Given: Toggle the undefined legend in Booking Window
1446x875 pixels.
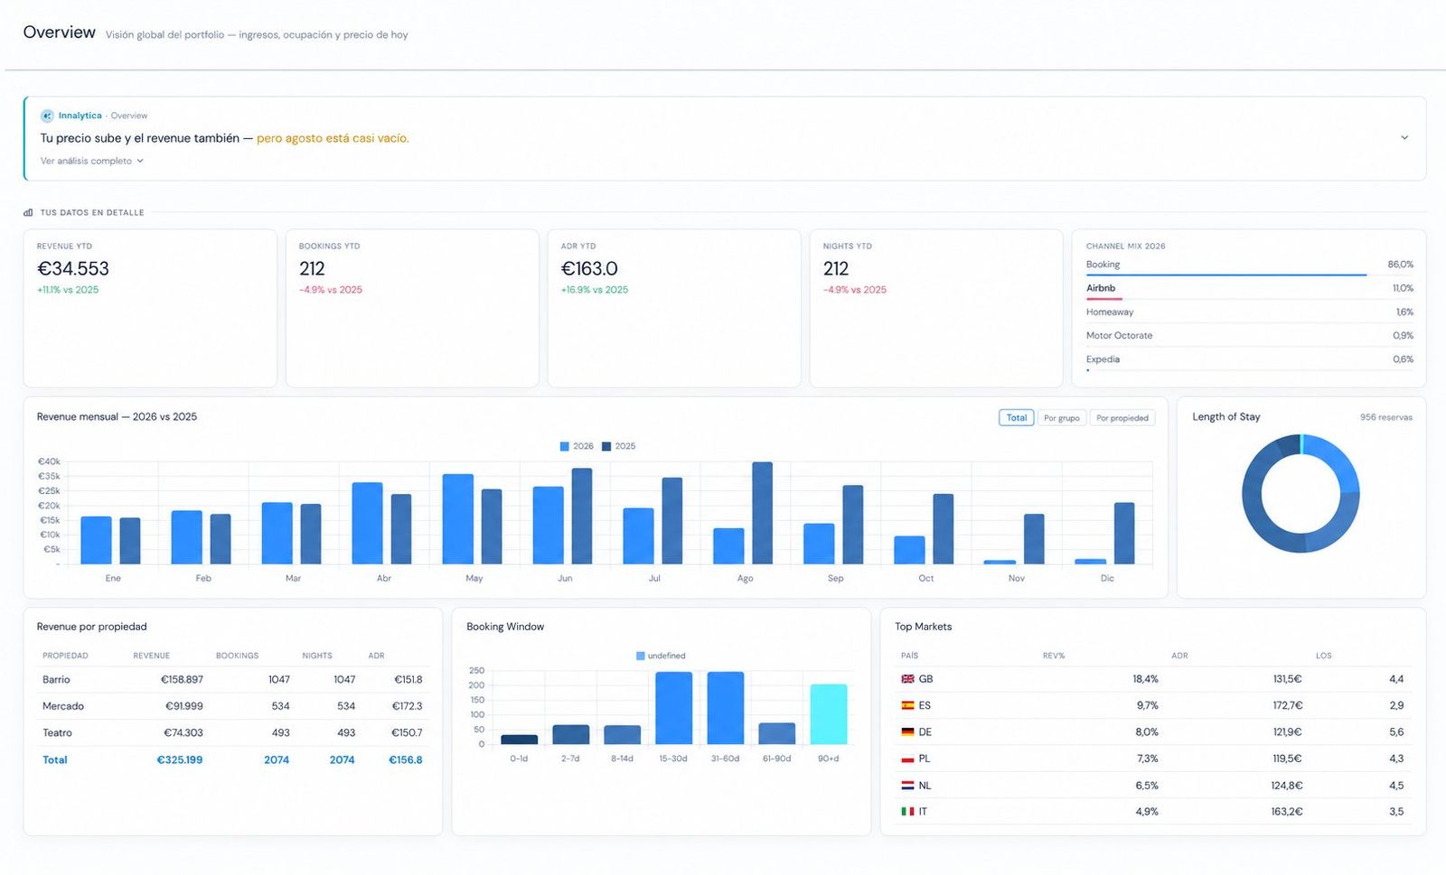Looking at the screenshot, I should tap(661, 656).
